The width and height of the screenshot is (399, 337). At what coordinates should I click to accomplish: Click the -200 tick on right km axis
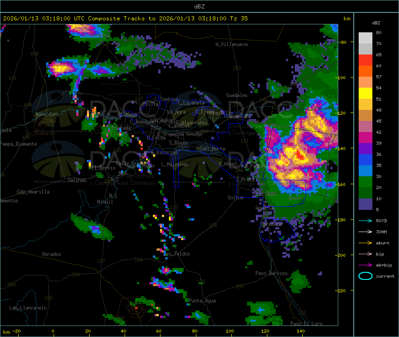(x=341, y=255)
